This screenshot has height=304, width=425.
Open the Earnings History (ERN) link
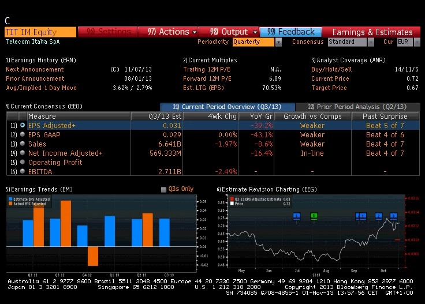(x=41, y=60)
